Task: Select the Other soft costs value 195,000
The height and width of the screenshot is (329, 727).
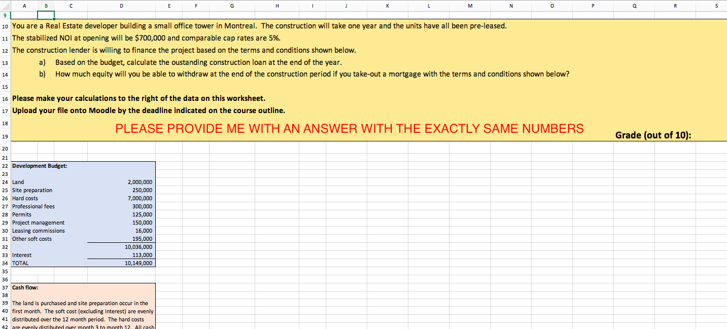Action: (x=142, y=239)
